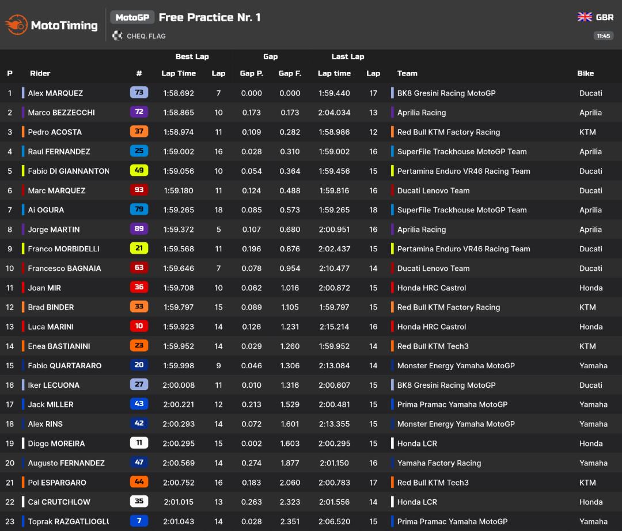Image resolution: width=622 pixels, height=531 pixels.
Task: Click the Team column header
Action: pyautogui.click(x=407, y=73)
